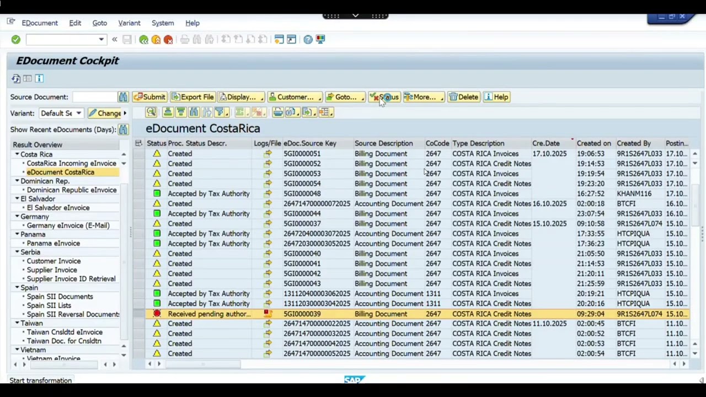Image resolution: width=706 pixels, height=397 pixels.
Task: Click the grid Print icon
Action: (x=278, y=112)
